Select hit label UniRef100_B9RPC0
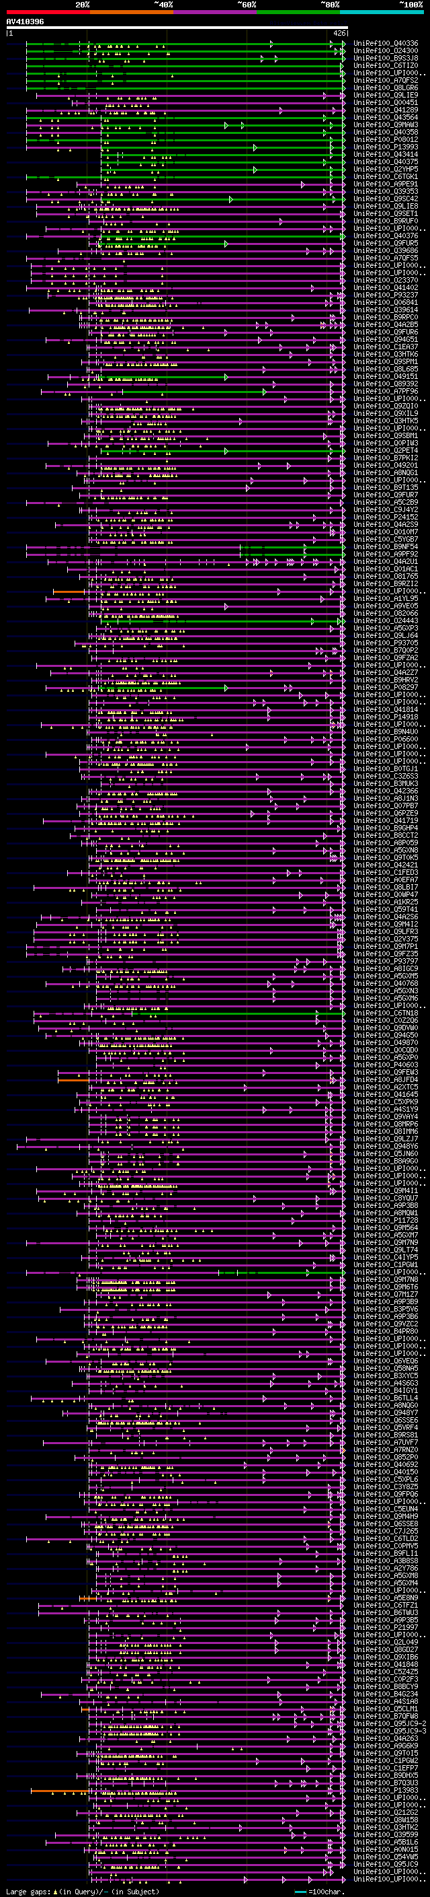430x1897 pixels. point(385,318)
